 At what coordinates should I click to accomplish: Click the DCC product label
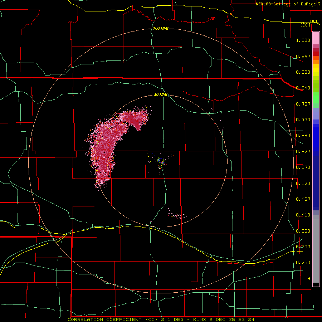(314, 21)
